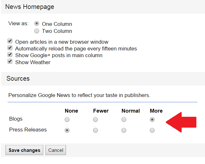Select the One Column view option

37,24
